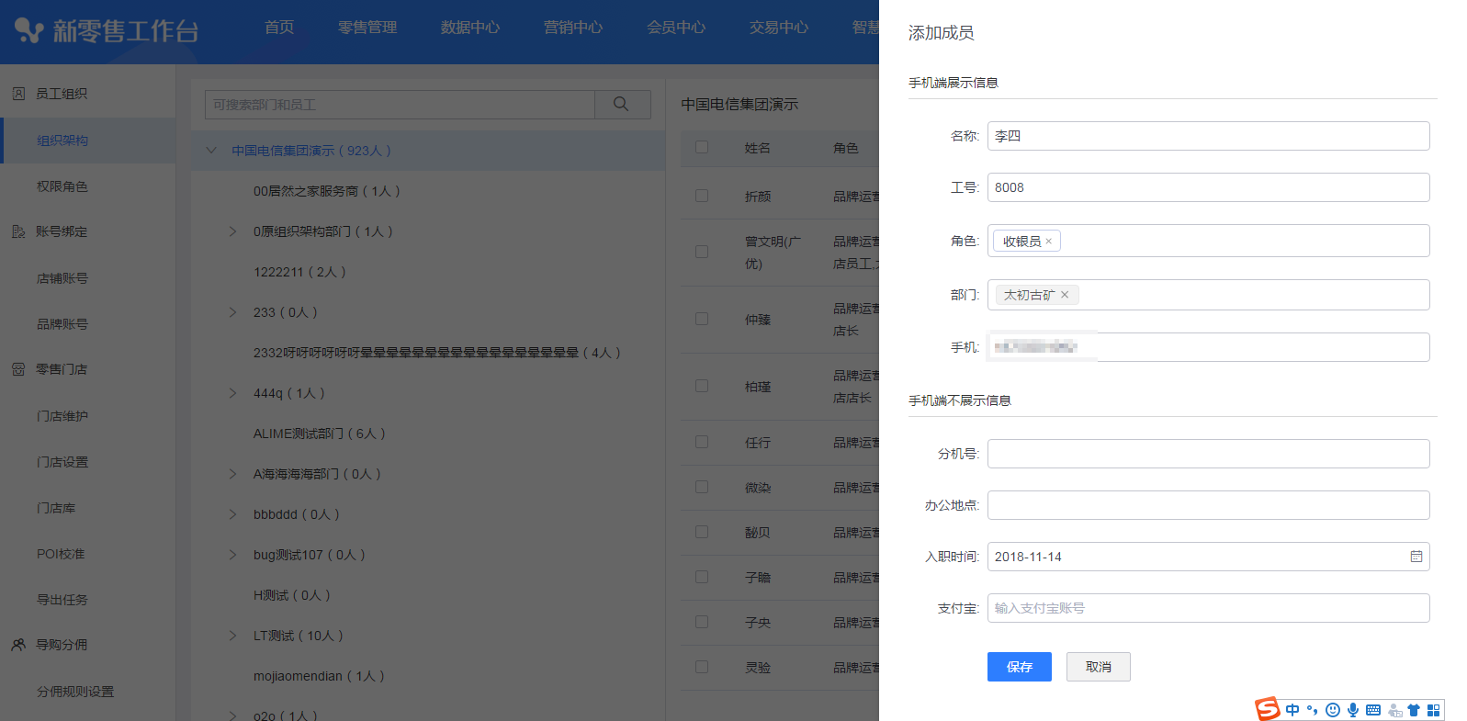
Task: Go to the 零售管理 top menu
Action: [x=367, y=28]
